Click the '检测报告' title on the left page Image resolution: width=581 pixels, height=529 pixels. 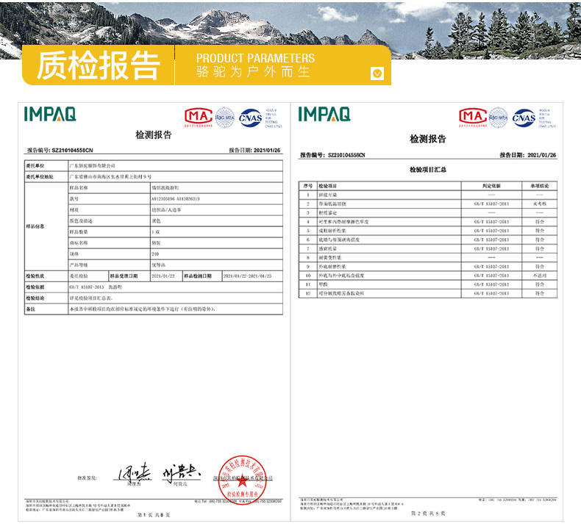[x=154, y=134]
